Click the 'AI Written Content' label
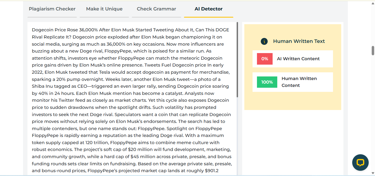This screenshot has height=176, width=375. [x=298, y=59]
